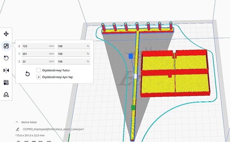Viewport: 230px width, 142px height.
Task: Select the Rotate tool icon
Action: click(6, 58)
